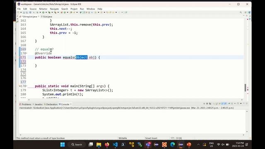
Task: Click the Open Perspective icon
Action: point(246,12)
